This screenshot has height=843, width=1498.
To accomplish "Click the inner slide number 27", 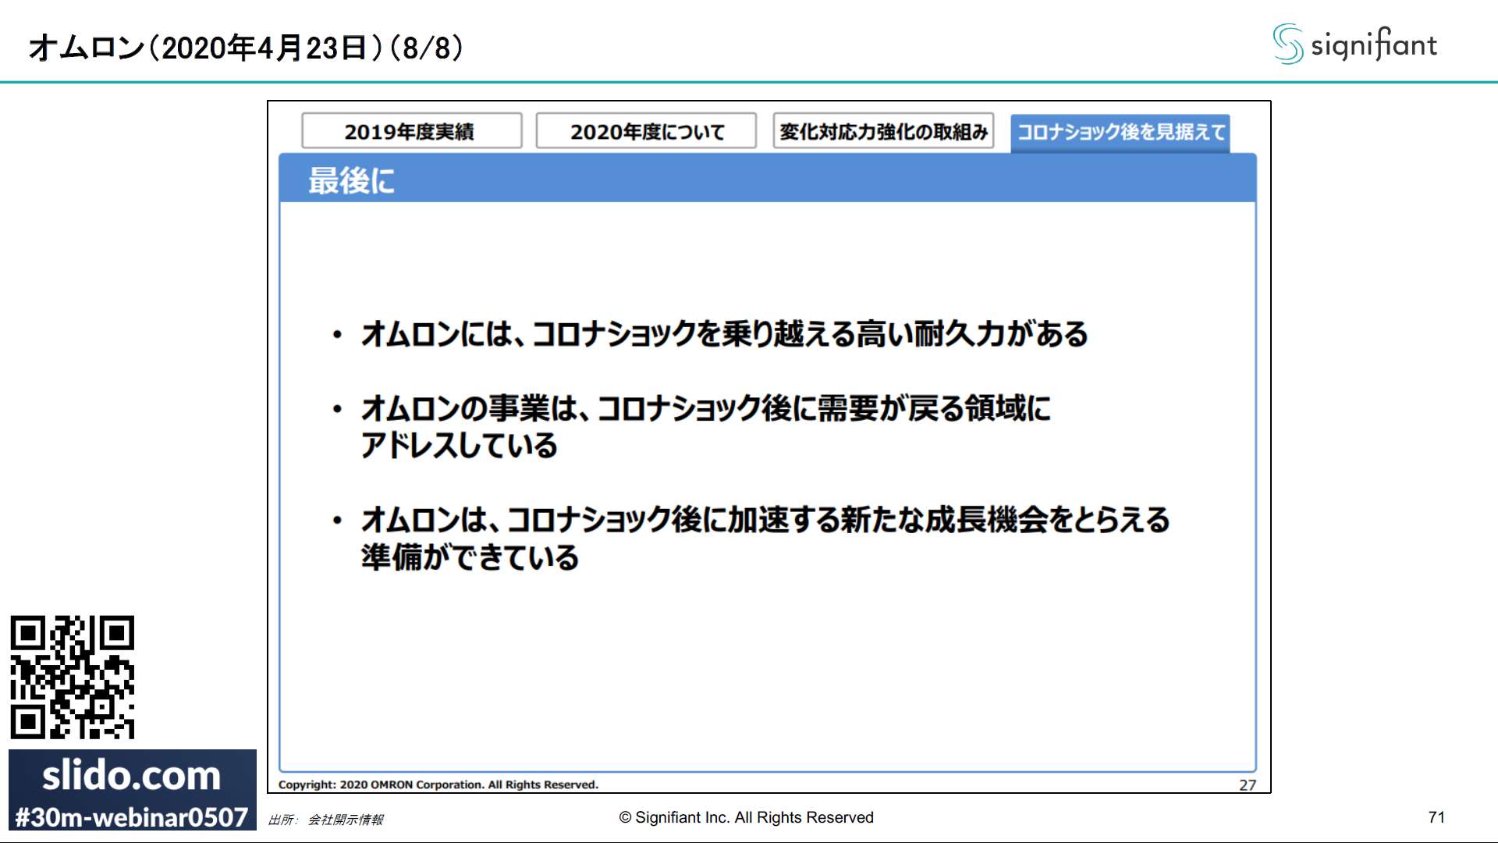I will click(1247, 784).
